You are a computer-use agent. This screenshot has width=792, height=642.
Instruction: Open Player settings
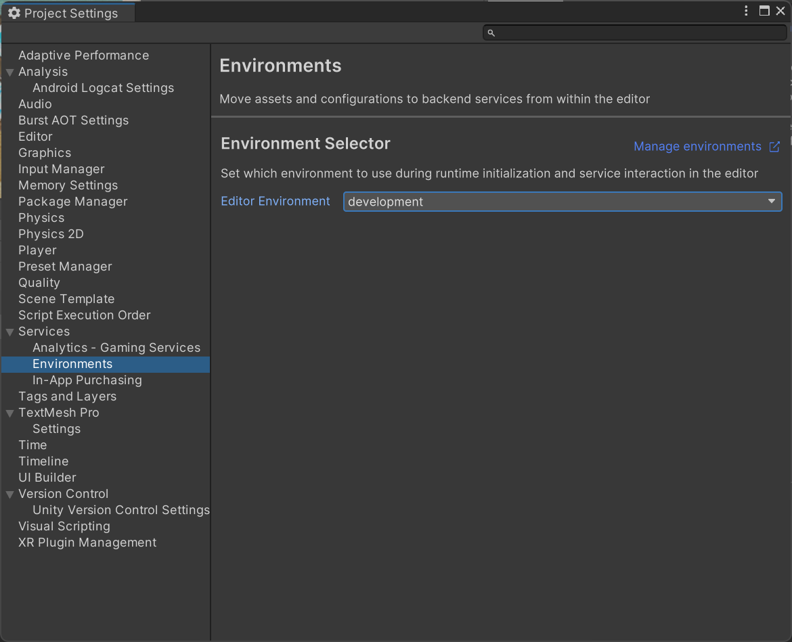click(37, 250)
